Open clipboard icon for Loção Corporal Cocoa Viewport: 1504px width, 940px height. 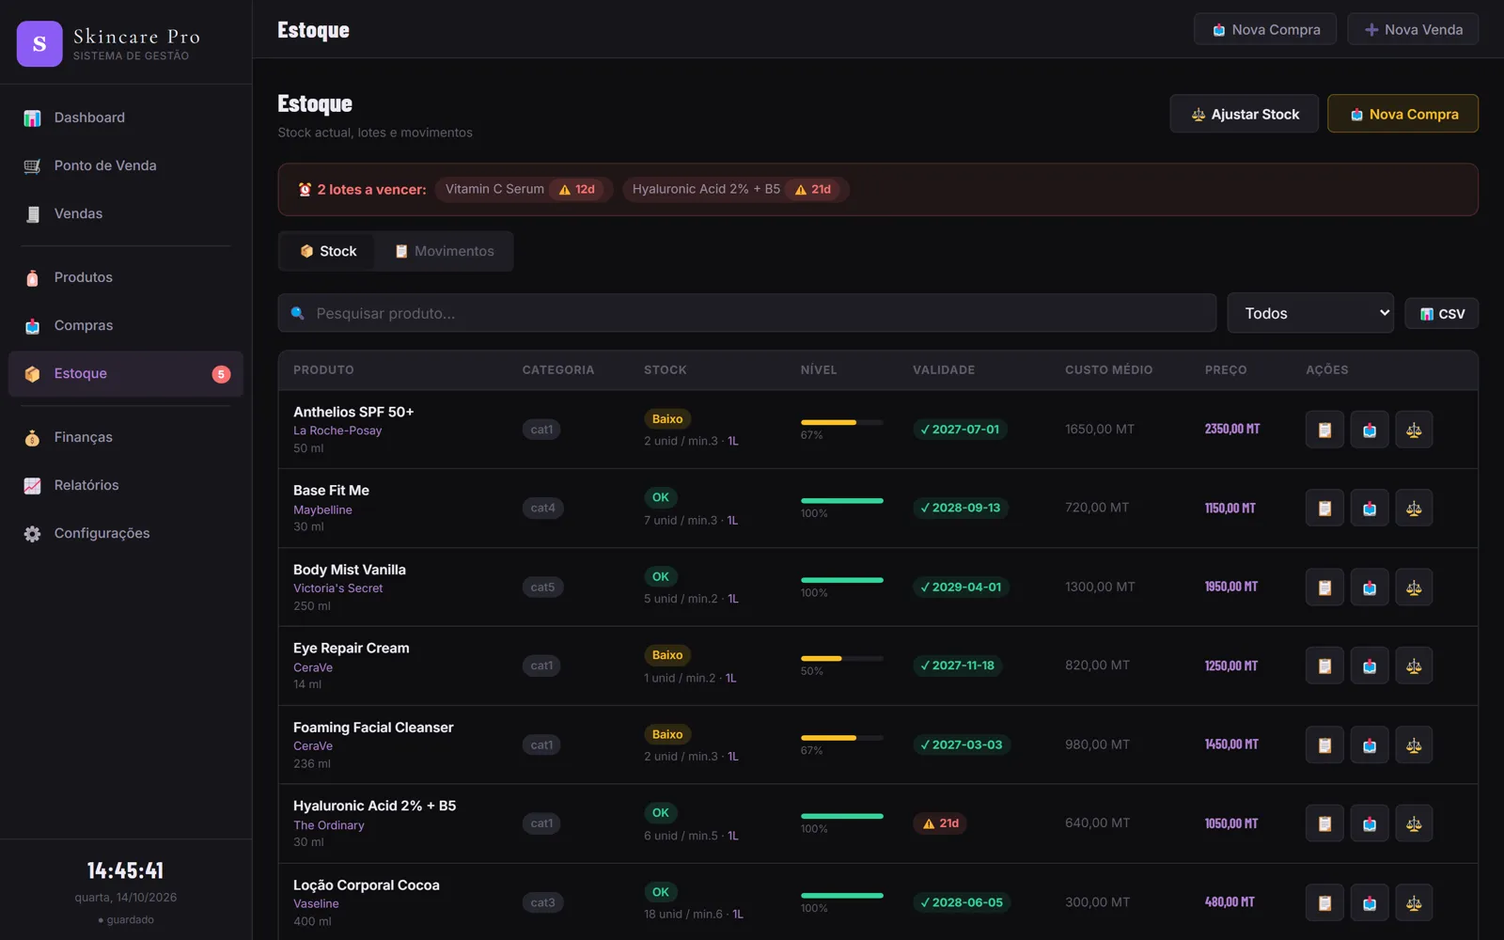point(1324,902)
